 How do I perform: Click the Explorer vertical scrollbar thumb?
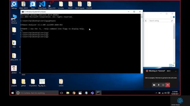point(174,32)
